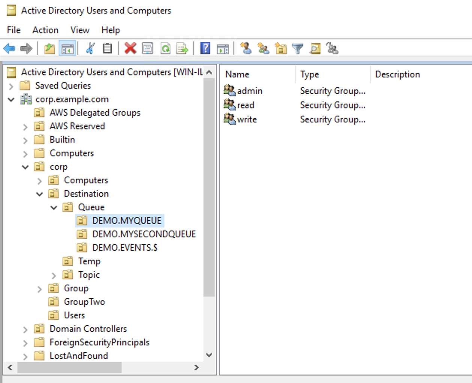
Task: Open the filter options funnel icon
Action: [x=297, y=48]
